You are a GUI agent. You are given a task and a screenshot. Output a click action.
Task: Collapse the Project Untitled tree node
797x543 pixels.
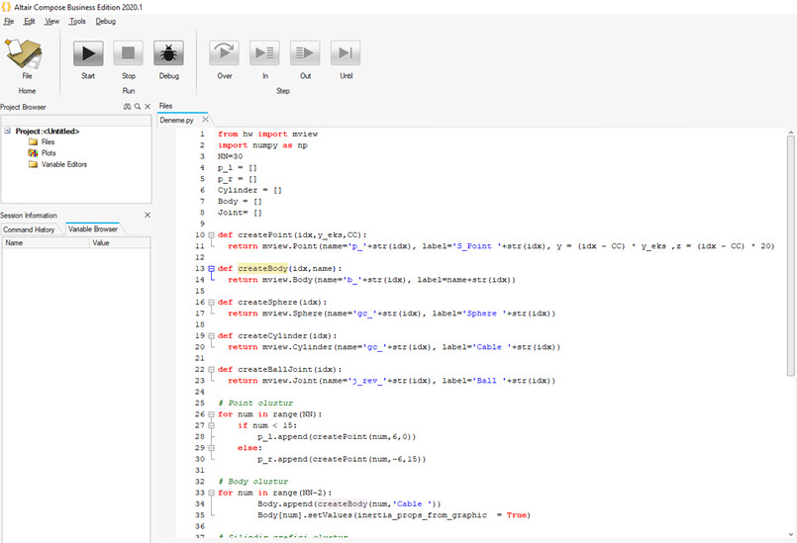pos(7,131)
